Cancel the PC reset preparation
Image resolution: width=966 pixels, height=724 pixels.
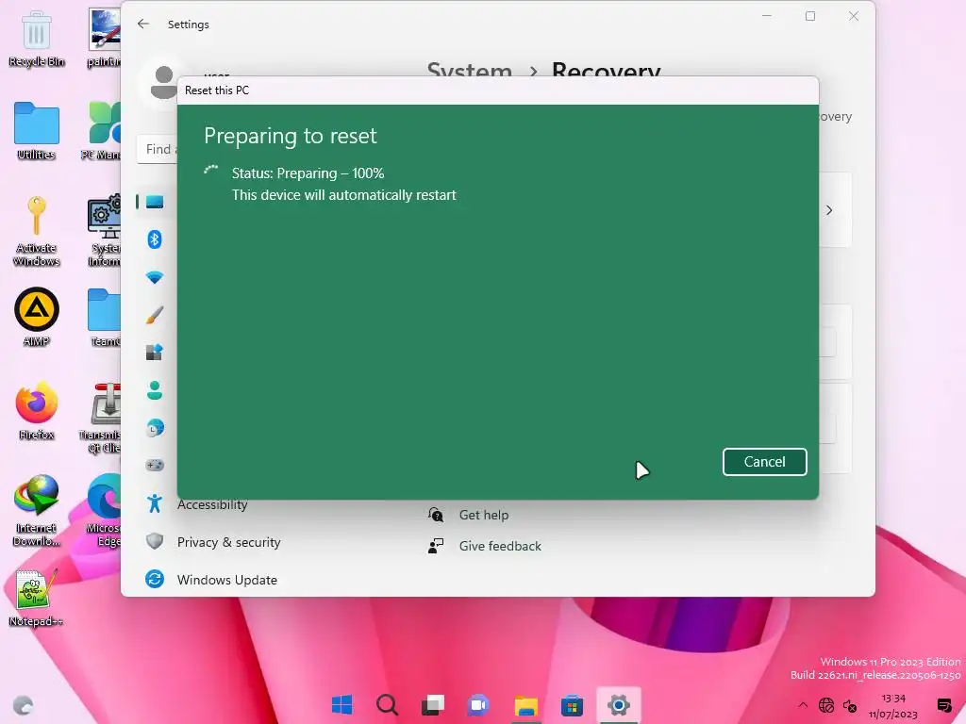pyautogui.click(x=764, y=462)
